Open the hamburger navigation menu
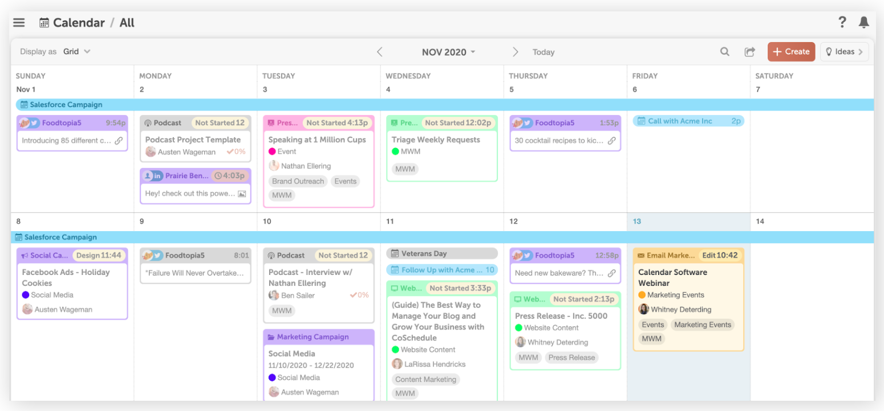Viewport: 884px width, 411px height. click(x=19, y=23)
